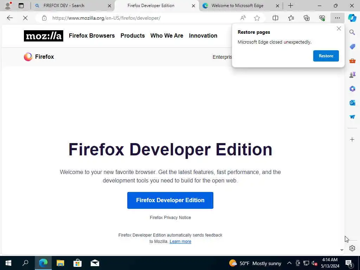The height and width of the screenshot is (270, 360).
Task: Open the Innovation menu
Action: (x=203, y=36)
